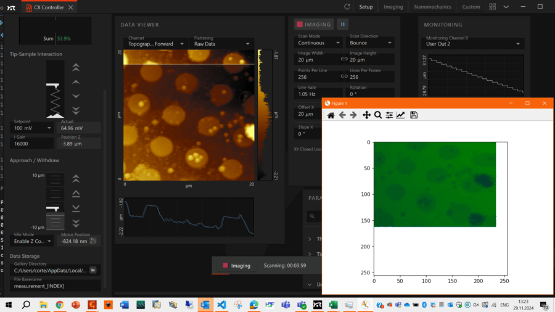
Task: Click the Approach/Withdraw position slider handle
Action: tap(53, 209)
